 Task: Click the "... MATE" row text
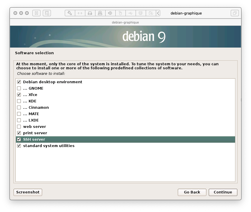[31, 114]
